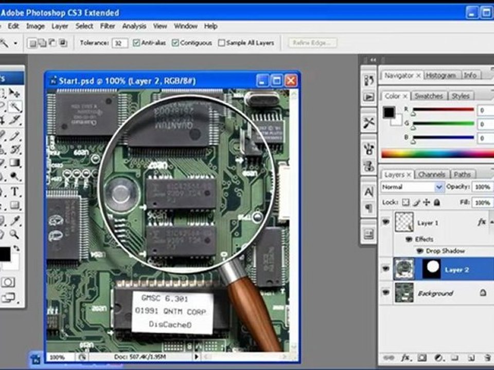
Task: Toggle Quick Mask mode button
Action: (8, 282)
